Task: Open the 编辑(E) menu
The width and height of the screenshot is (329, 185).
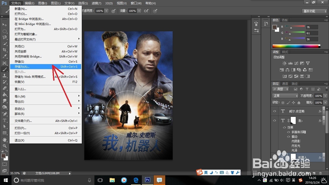Action: [x=29, y=3]
